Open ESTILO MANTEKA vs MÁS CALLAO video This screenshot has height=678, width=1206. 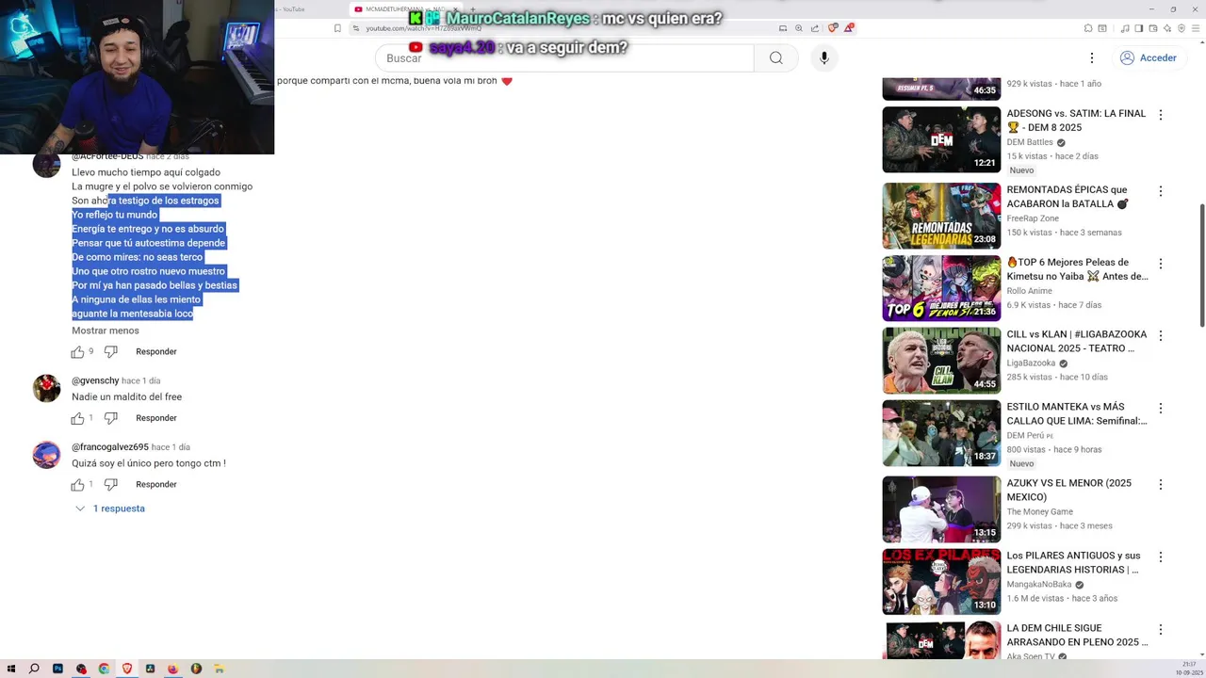coord(1077,413)
